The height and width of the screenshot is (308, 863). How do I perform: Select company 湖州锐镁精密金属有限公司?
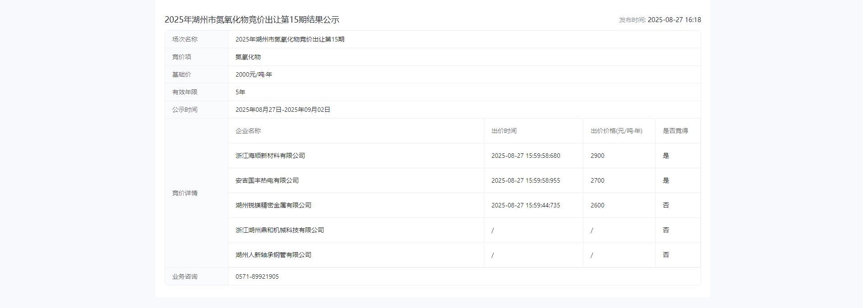273,205
